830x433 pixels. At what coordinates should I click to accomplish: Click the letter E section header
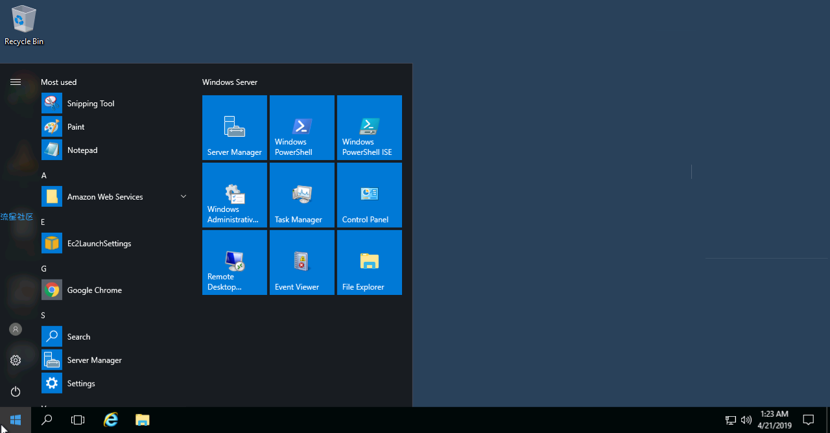(x=43, y=222)
